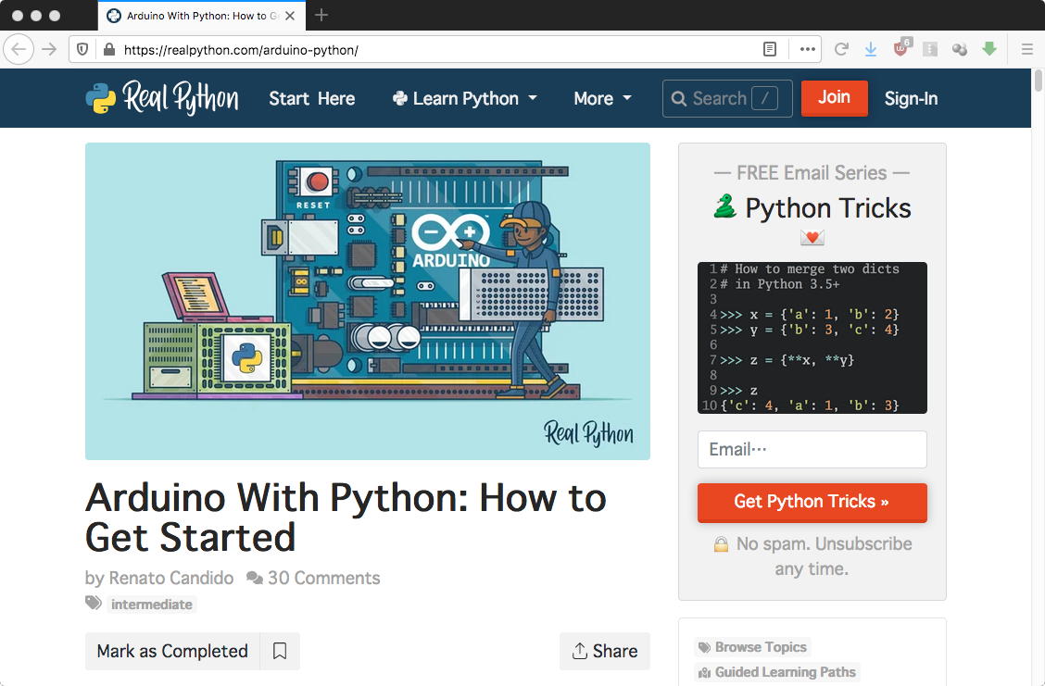This screenshot has width=1045, height=686.
Task: Open Guided Learning Paths link
Action: (x=778, y=672)
